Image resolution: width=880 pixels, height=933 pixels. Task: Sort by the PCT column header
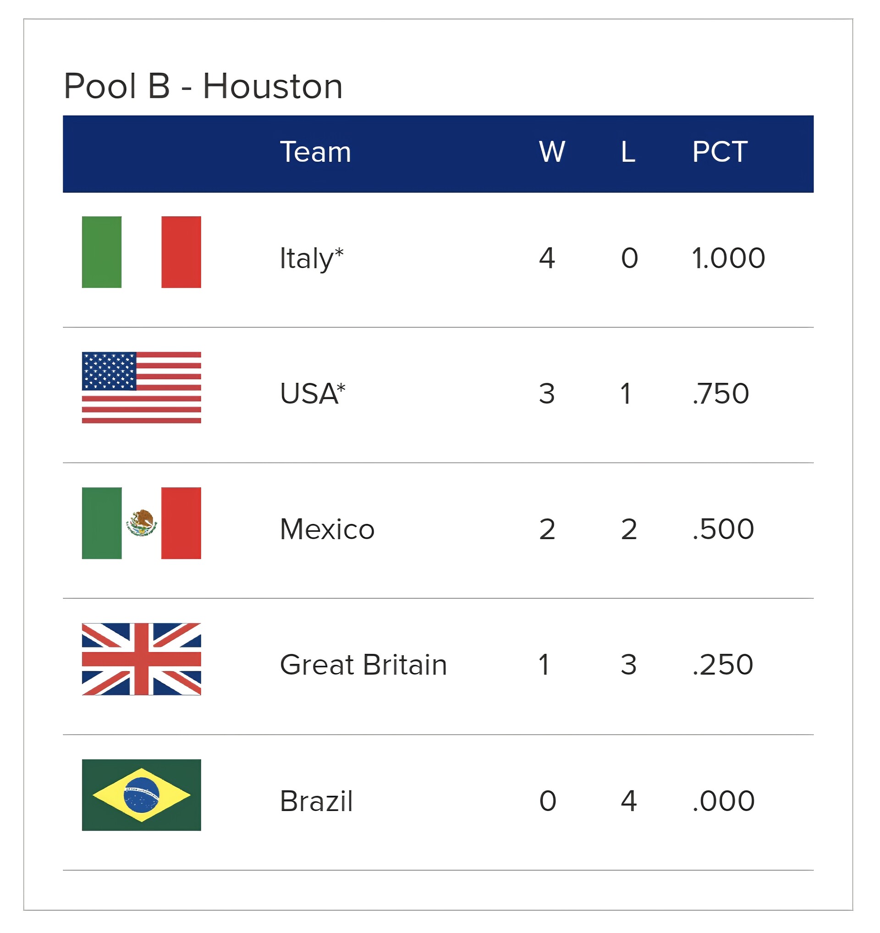[720, 152]
